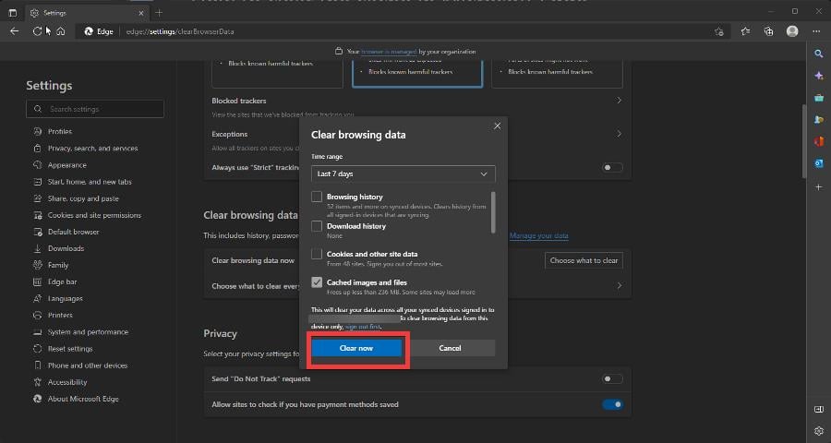Viewport: 831px width, 443px height.
Task: Open Phone and other devices section
Action: point(88,365)
